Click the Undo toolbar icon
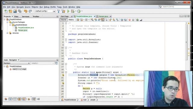 (x=26, y=11)
